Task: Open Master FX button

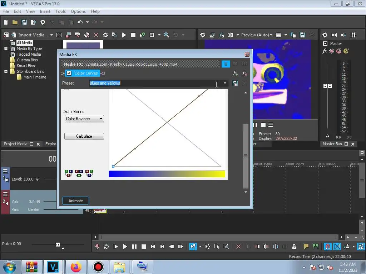Action: pyautogui.click(x=325, y=51)
